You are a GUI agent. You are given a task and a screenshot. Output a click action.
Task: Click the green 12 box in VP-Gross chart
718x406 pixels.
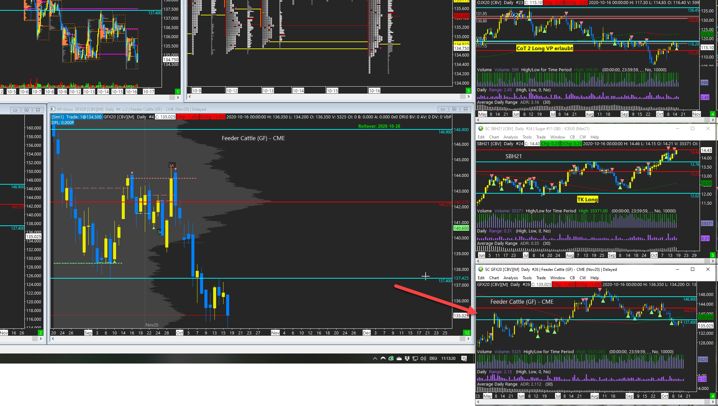coord(466,333)
